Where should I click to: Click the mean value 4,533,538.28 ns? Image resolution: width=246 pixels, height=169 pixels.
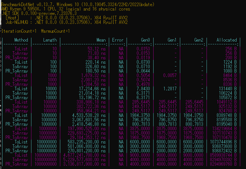(x=89, y=116)
